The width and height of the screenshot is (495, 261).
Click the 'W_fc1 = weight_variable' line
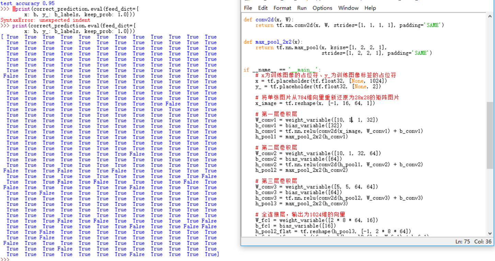tap(317, 220)
